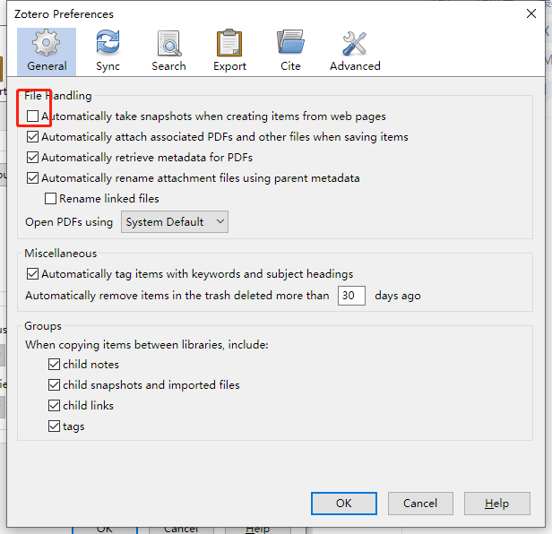
Task: Open Help for preferences
Action: [496, 504]
